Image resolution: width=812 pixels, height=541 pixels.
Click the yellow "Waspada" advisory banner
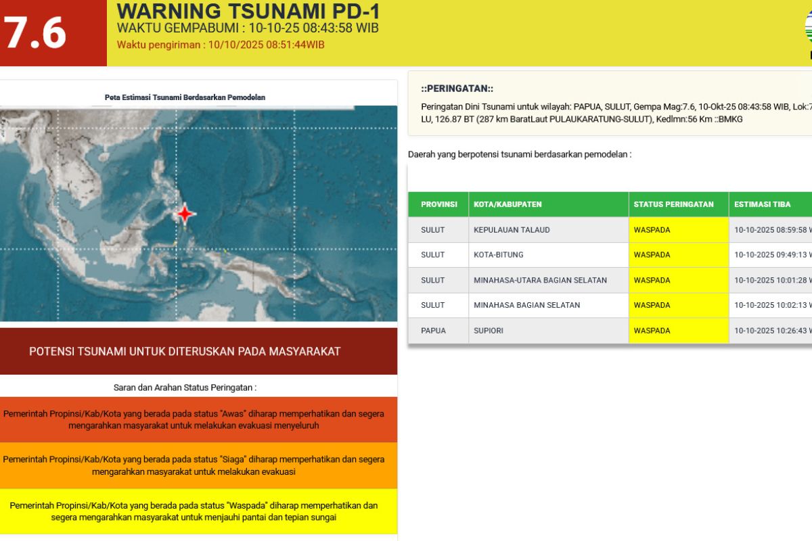(198, 511)
